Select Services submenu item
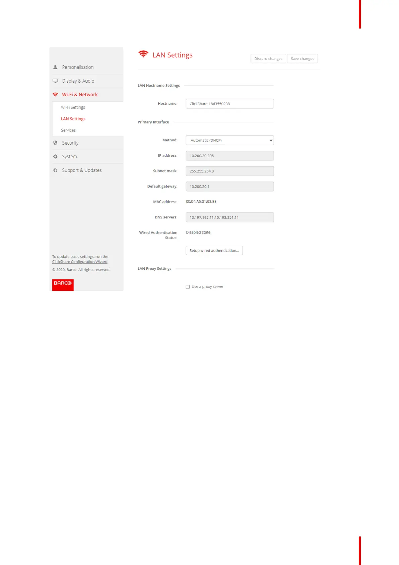Viewport: 399px width, 565px height. pos(68,130)
